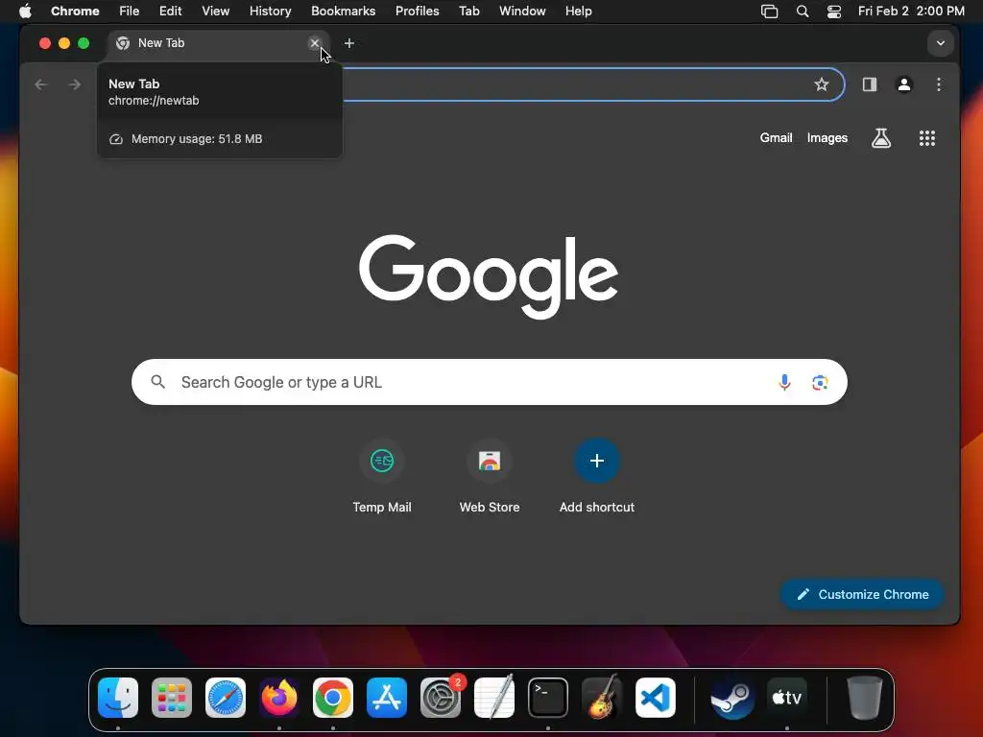Open the Help menu
Viewport: 983px width, 737px height.
click(578, 11)
